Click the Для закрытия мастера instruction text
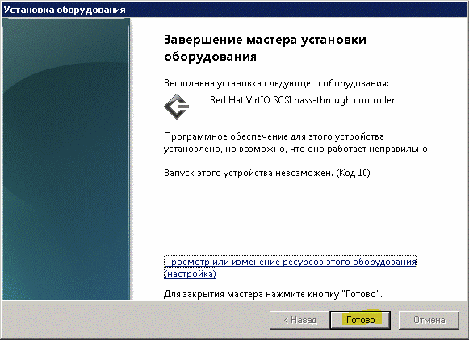The image size is (469, 340). click(273, 294)
